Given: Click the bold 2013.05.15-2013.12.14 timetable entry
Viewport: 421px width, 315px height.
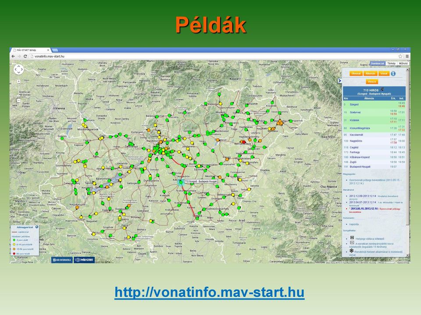Looking at the screenshot, I should [364, 209].
